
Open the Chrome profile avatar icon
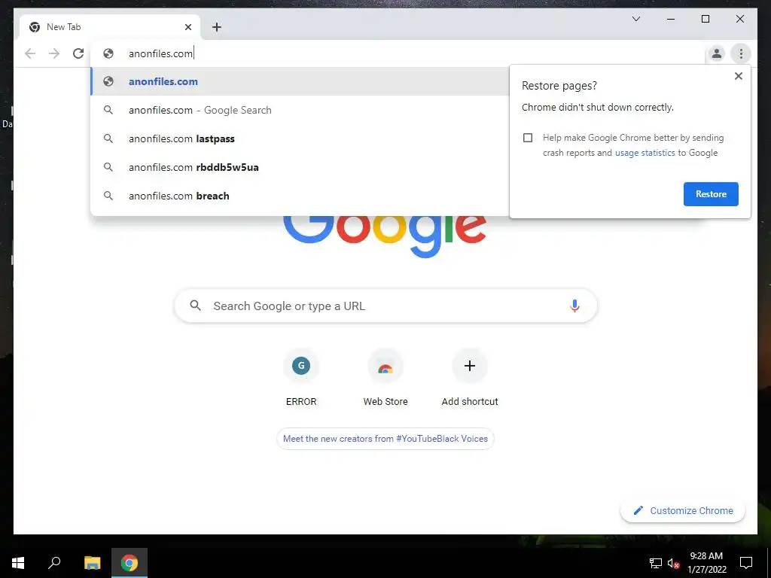717,53
